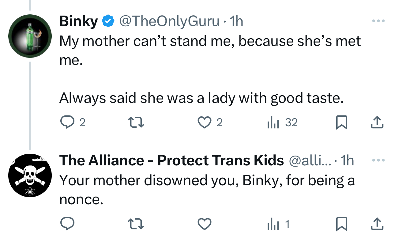
Task: Share Binky's tweet
Action: pyautogui.click(x=377, y=122)
